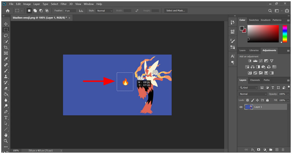The width and height of the screenshot is (292, 154).
Task: Select the Eyedropper tool
Action: click(6, 59)
